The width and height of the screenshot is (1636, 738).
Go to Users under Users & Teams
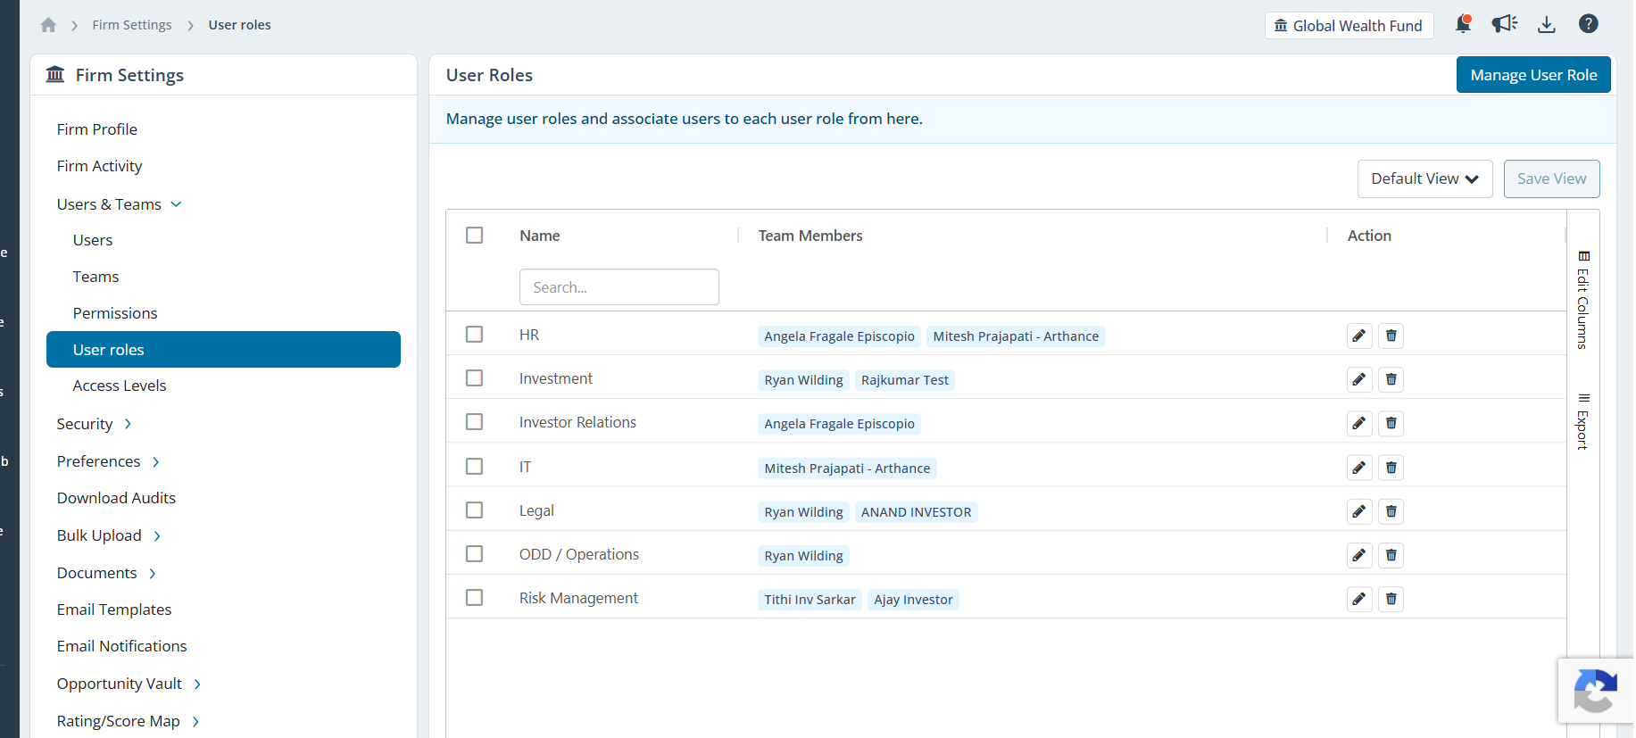click(x=93, y=240)
